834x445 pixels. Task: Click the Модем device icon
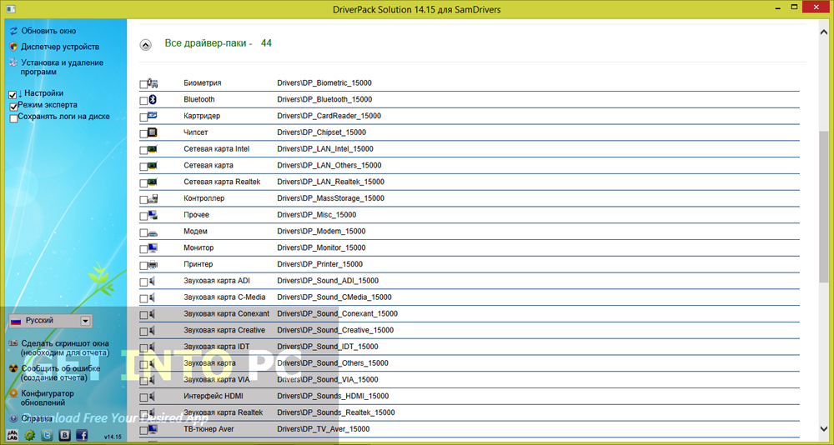153,232
